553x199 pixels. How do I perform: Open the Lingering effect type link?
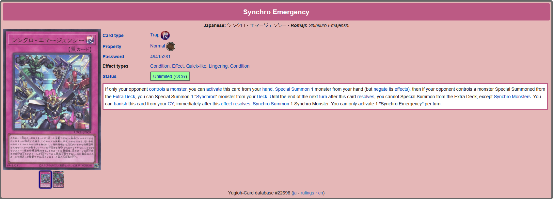[x=218, y=66]
